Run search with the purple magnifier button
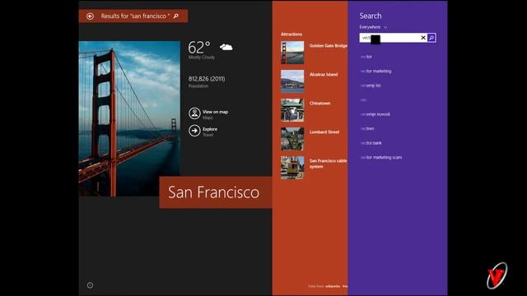Viewport: 527px width, 296px height. pos(431,38)
